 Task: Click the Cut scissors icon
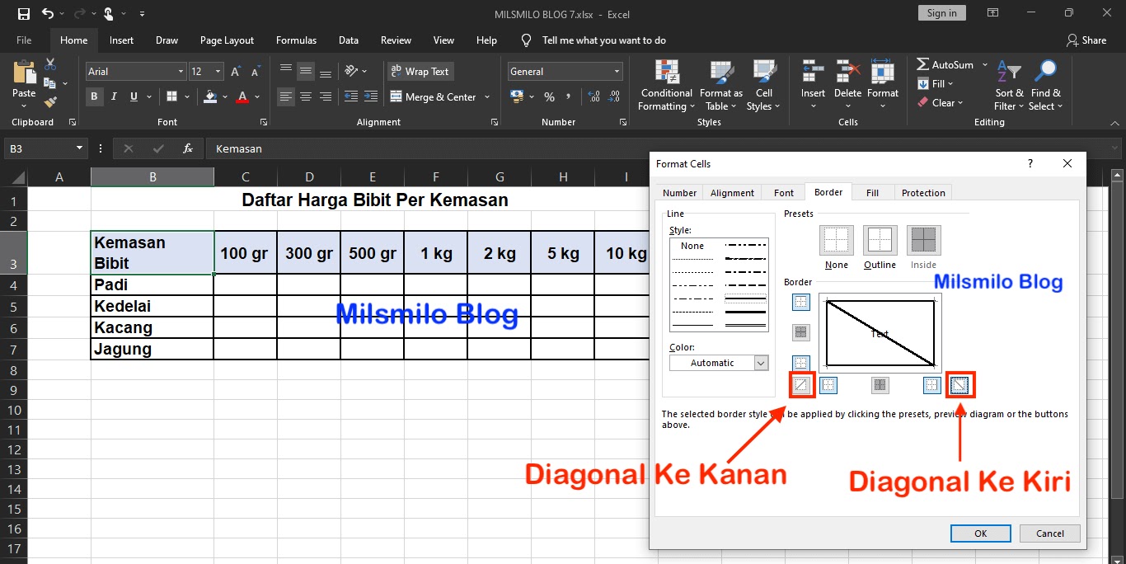50,64
